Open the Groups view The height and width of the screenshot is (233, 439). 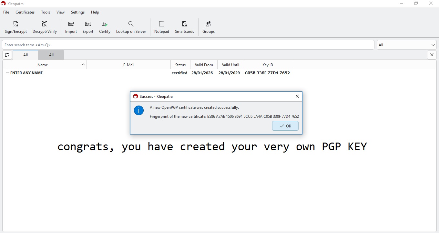click(x=209, y=27)
